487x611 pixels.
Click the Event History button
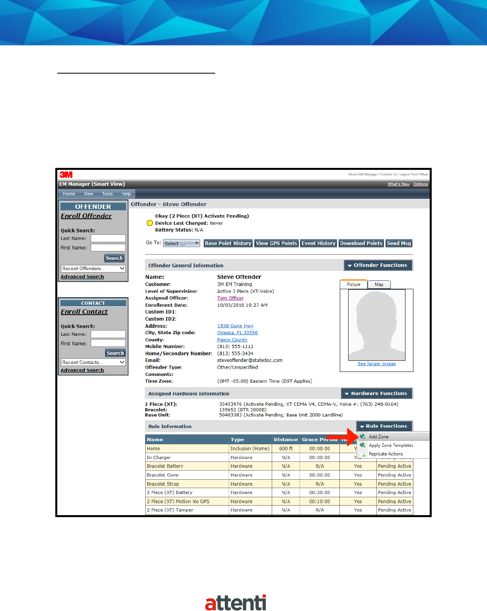coord(318,243)
